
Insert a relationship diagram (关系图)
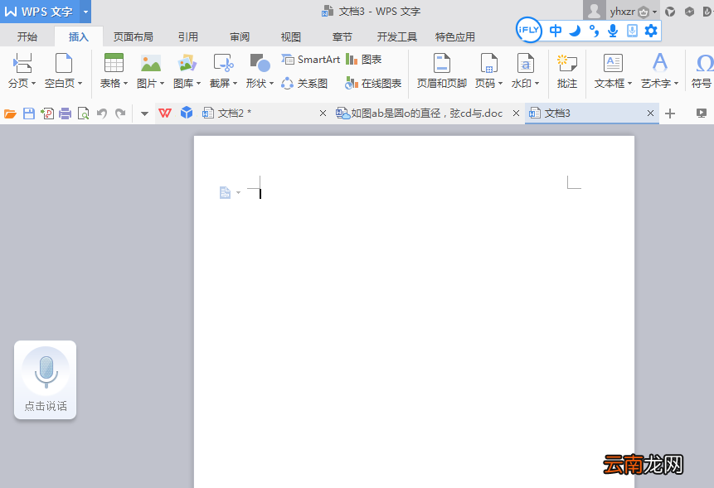(x=304, y=83)
